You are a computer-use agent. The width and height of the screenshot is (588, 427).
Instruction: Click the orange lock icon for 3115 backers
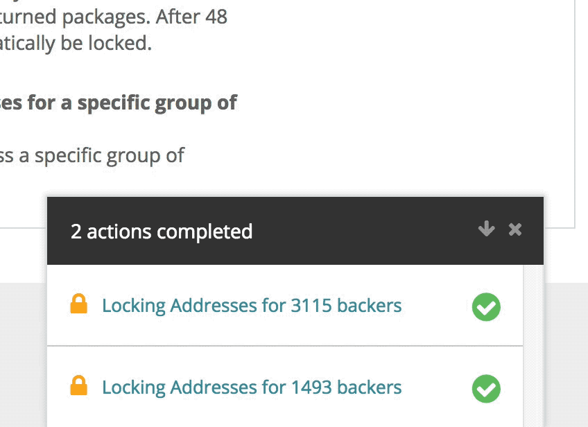(79, 304)
